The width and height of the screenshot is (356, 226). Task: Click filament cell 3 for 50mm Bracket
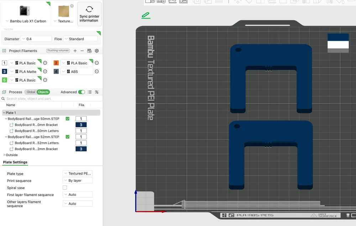click(x=81, y=125)
